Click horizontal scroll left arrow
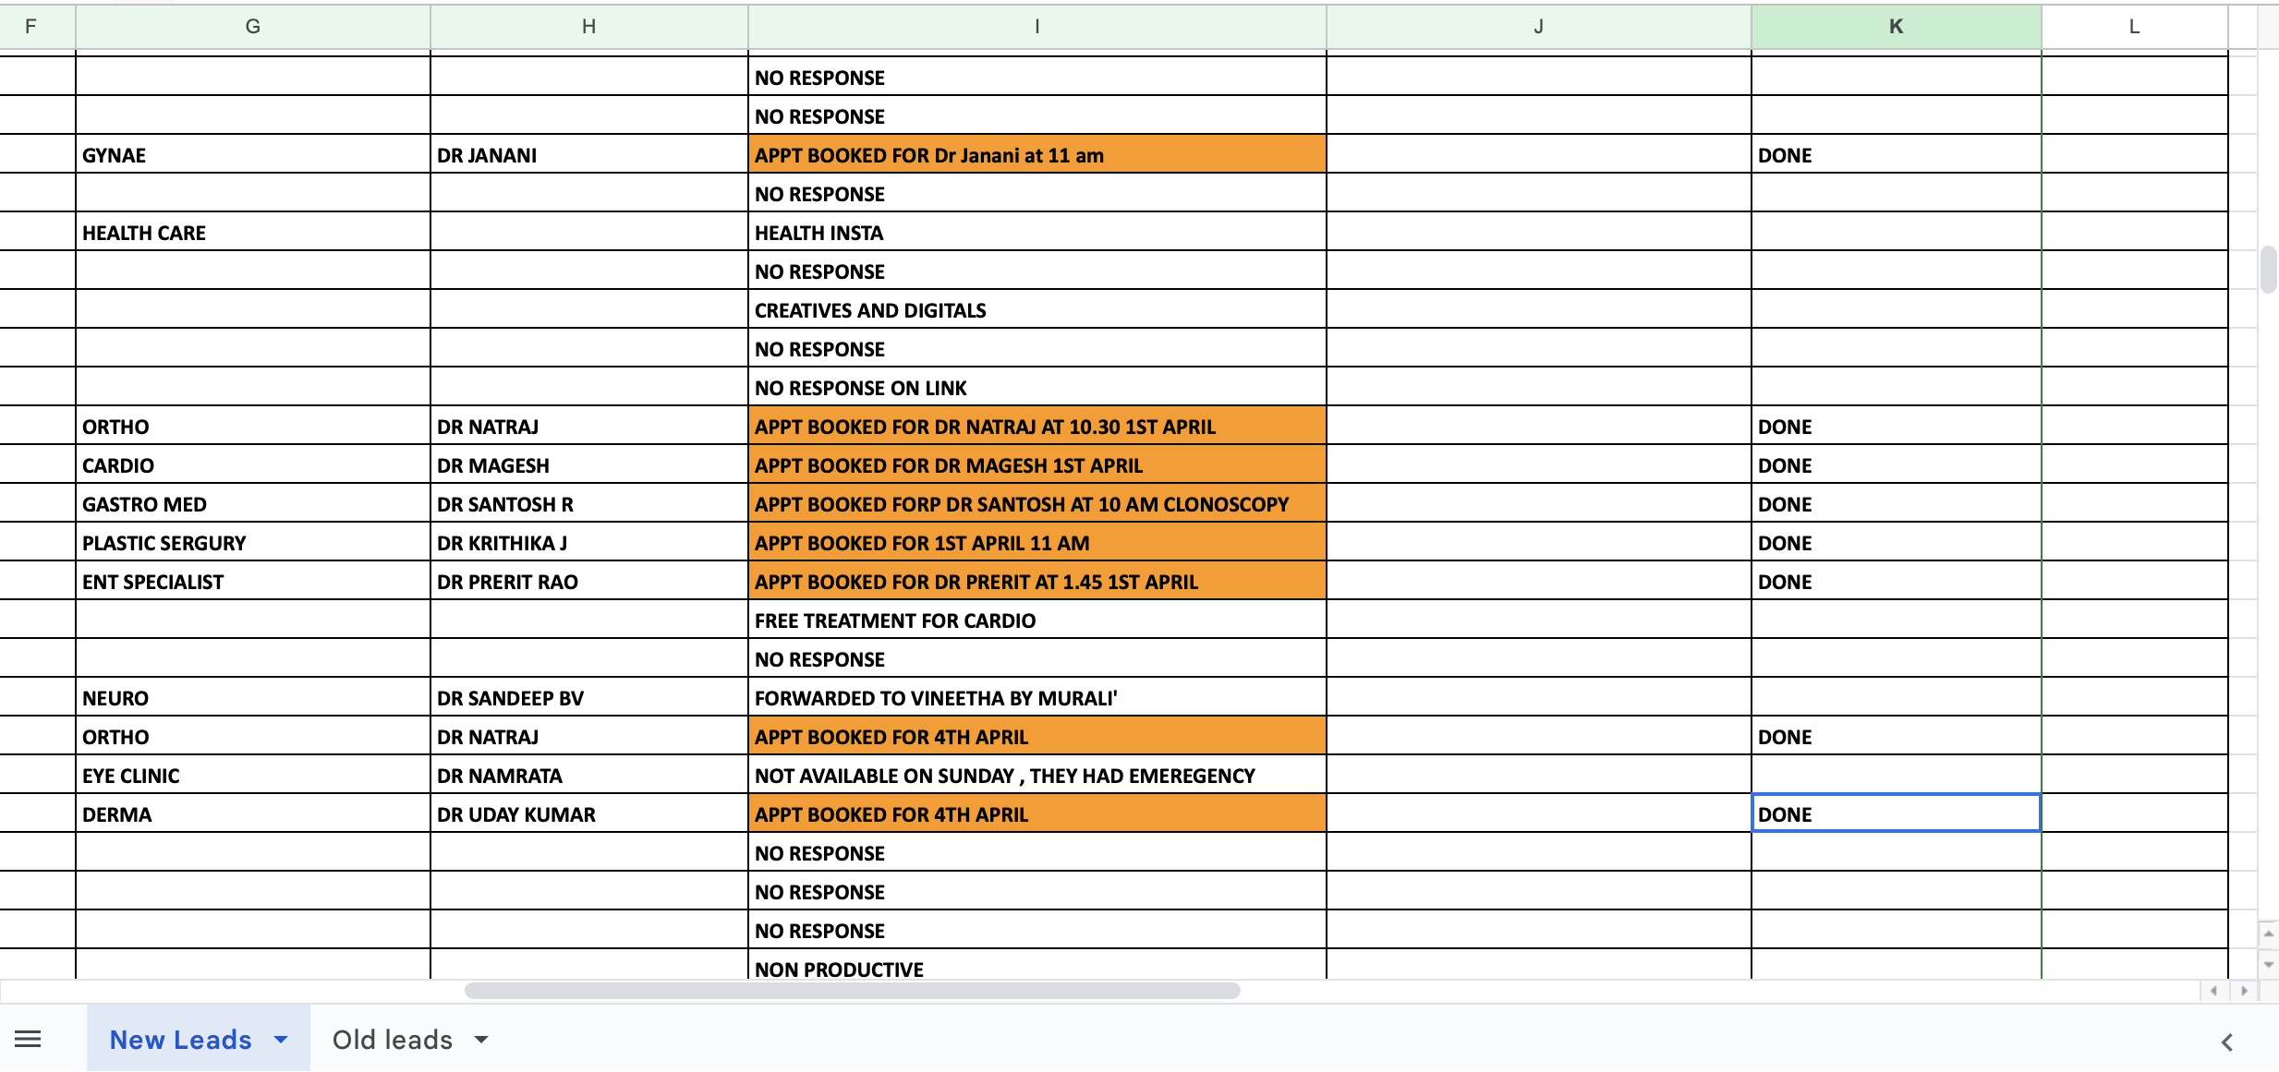This screenshot has height=1072, width=2279. pyautogui.click(x=2213, y=991)
